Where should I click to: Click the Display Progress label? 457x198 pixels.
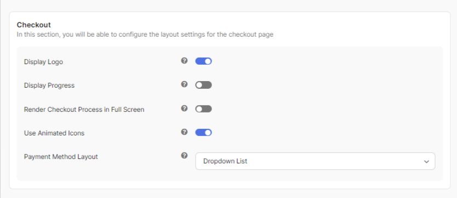pyautogui.click(x=49, y=86)
